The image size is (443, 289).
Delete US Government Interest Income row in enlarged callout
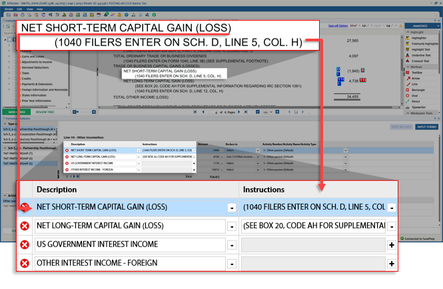tap(25, 244)
